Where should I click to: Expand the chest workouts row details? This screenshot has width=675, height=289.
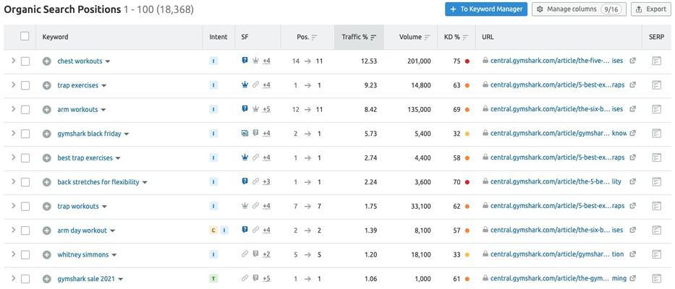pos(13,61)
